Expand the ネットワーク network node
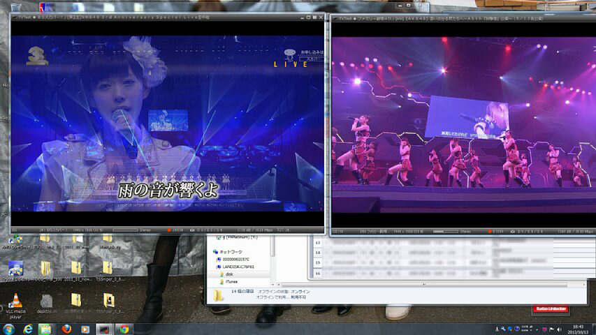Image resolution: width=596 pixels, height=335 pixels. 231,252
